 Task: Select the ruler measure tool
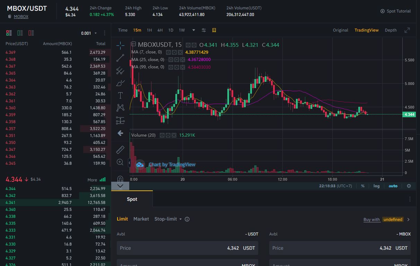tap(120, 149)
